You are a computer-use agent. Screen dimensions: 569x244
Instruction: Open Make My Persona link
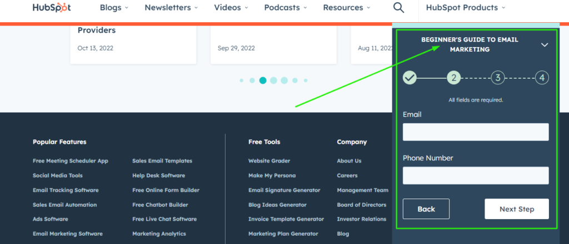click(x=272, y=176)
